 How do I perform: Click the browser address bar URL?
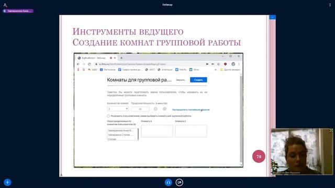coord(132,64)
